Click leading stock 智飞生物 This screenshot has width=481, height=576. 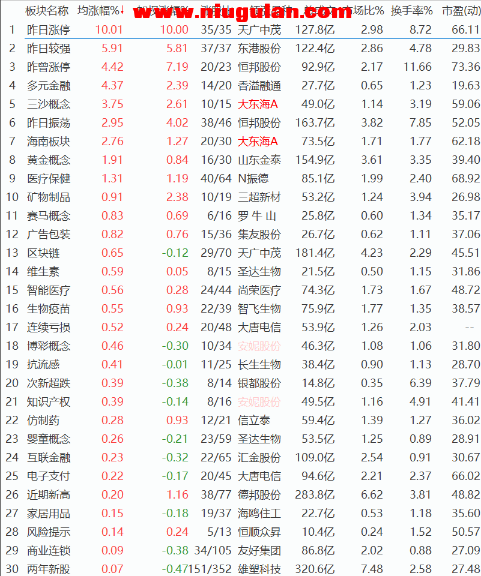259,308
